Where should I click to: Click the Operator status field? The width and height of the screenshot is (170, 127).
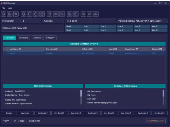[11, 21]
